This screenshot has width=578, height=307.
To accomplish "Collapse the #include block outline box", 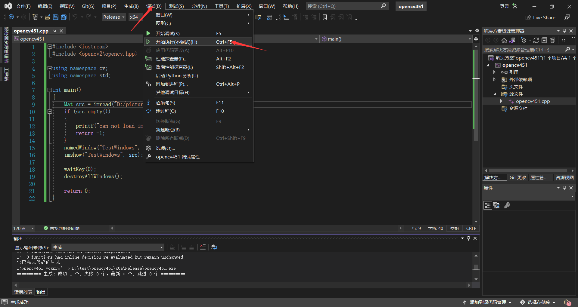I will click(50, 47).
